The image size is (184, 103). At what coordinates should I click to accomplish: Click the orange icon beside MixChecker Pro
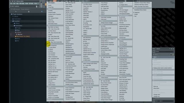(16, 37)
